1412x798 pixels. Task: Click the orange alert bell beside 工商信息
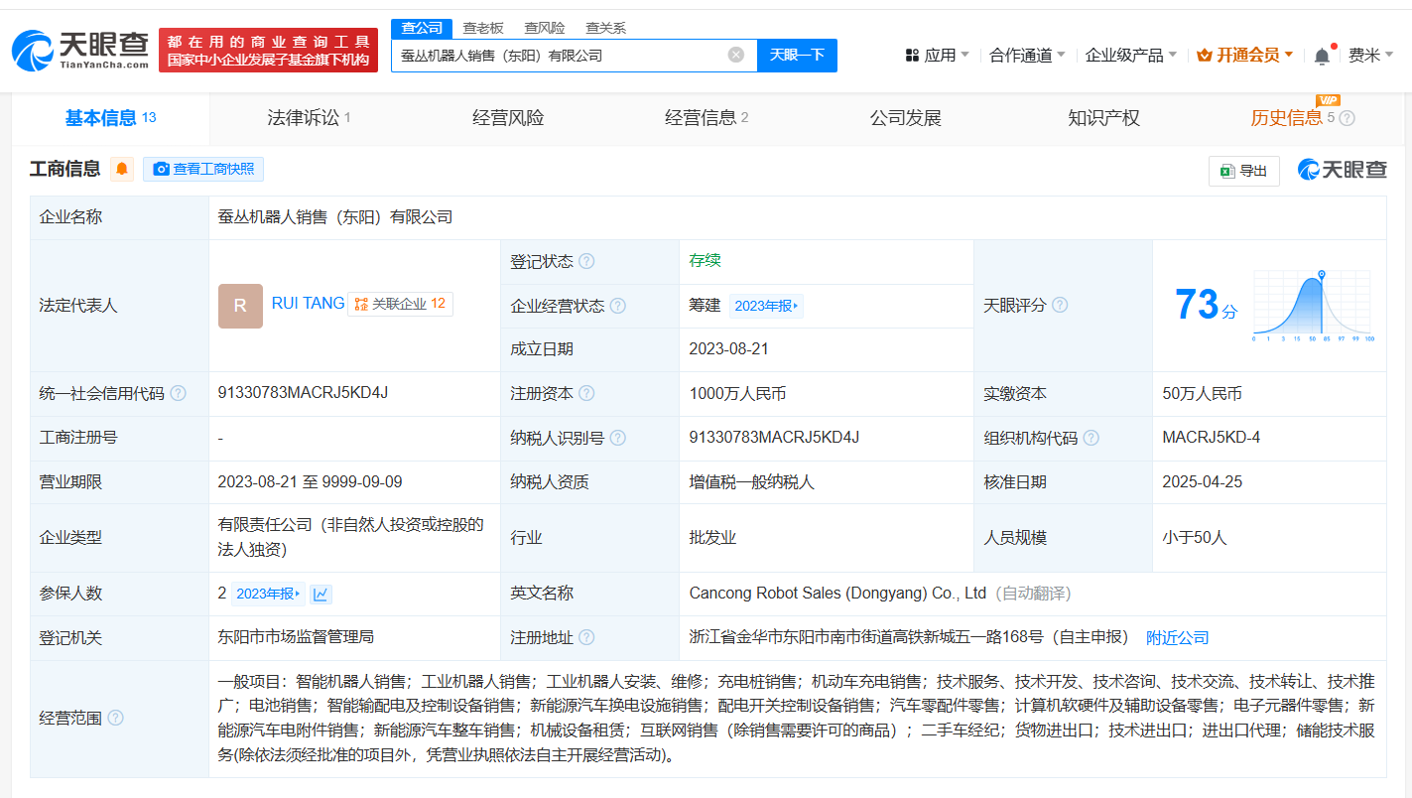point(122,169)
